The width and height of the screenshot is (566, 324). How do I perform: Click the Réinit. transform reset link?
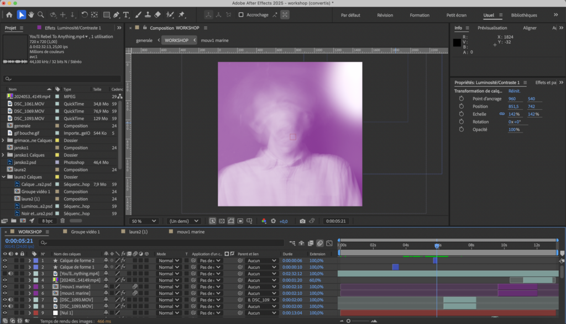(x=514, y=91)
